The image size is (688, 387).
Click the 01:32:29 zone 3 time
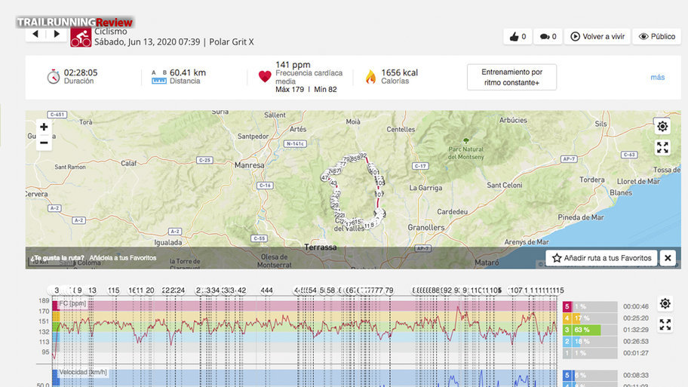(636, 330)
